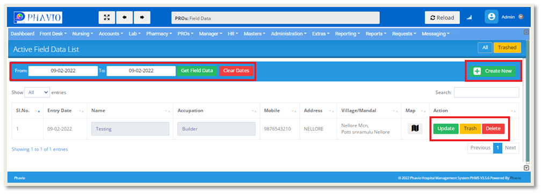Open the Masters menu

(x=255, y=33)
